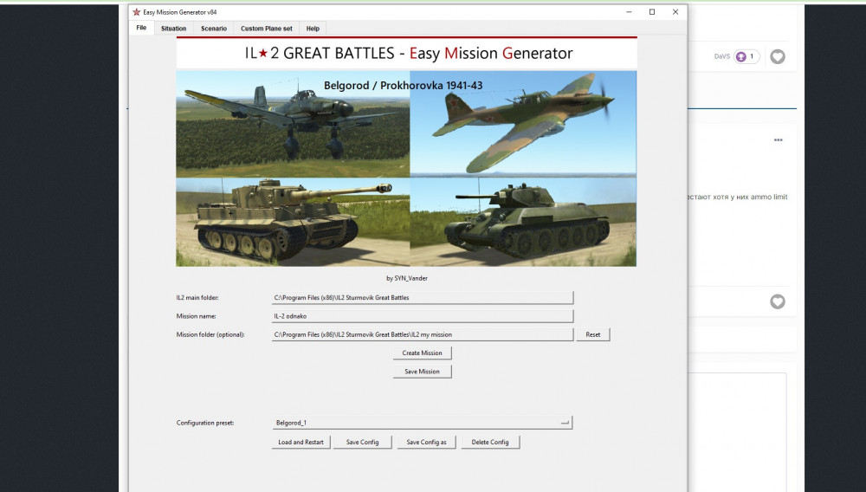Image resolution: width=866 pixels, height=492 pixels.
Task: Click the IL2 main folder path field
Action: point(422,298)
